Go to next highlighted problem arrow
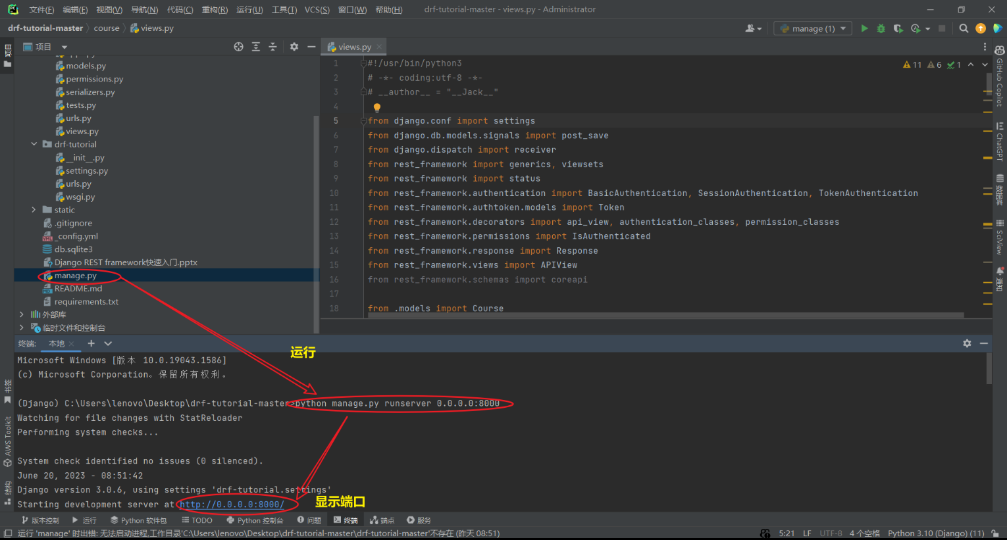The image size is (1007, 540). coord(985,64)
